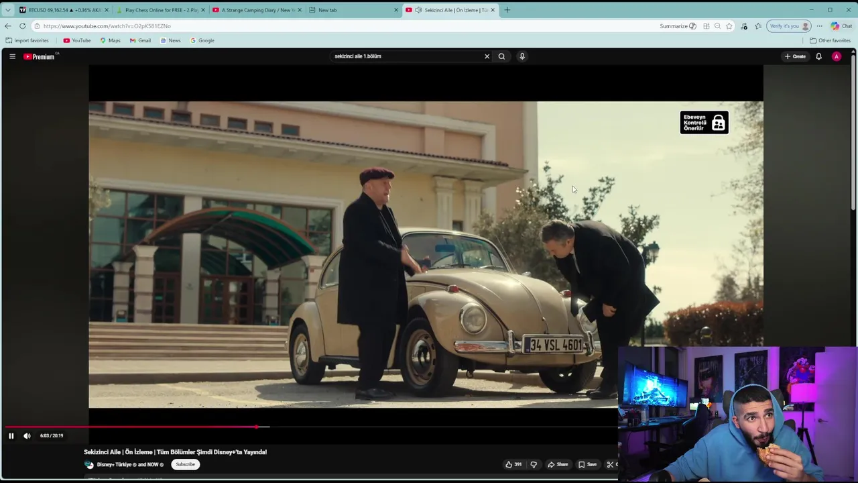Open browser Settings and more menu
This screenshot has width=858, height=483.
[819, 26]
